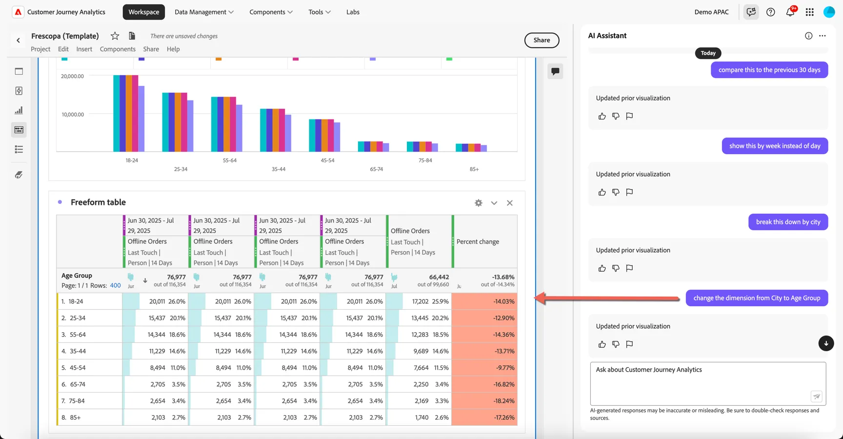Screen dimensions: 843x439
Task: Flag the last Updated prior visualization reply
Action: tap(629, 344)
